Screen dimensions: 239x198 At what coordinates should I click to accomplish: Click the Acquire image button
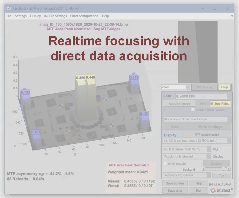179,104
